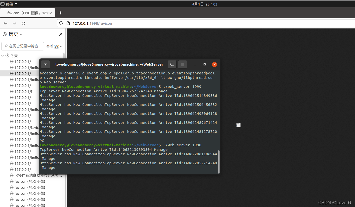Click Tid:140622052714240 in terminal output

tap(196, 163)
